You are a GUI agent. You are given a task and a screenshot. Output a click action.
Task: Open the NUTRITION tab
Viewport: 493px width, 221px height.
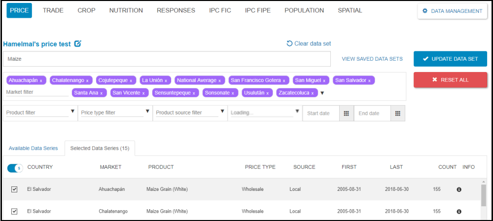(126, 10)
